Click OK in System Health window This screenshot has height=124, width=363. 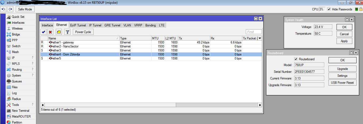click(344, 27)
